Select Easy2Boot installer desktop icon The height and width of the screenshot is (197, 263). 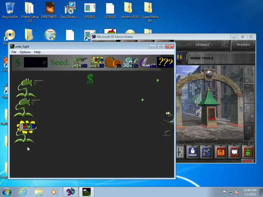70,10
